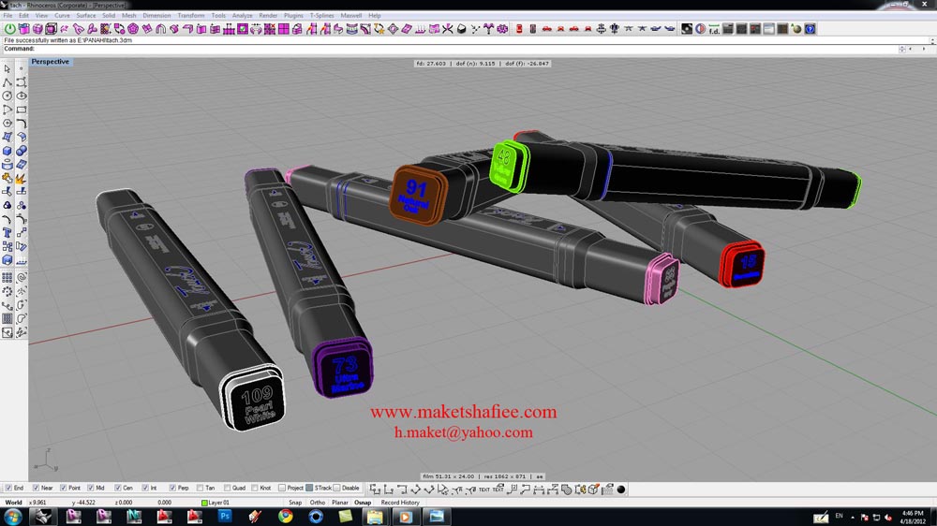Open Google Chrome from the taskbar

(x=286, y=516)
